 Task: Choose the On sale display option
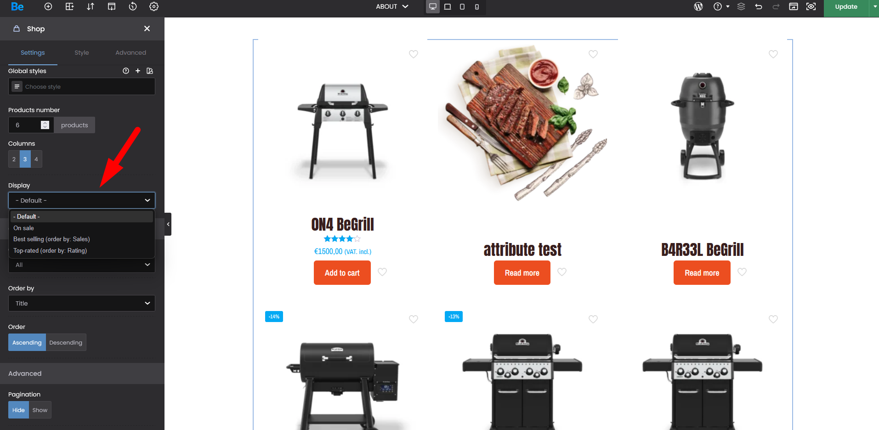pyautogui.click(x=23, y=228)
